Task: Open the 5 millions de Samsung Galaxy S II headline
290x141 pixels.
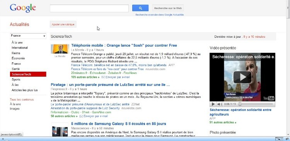Action: tap(119, 124)
